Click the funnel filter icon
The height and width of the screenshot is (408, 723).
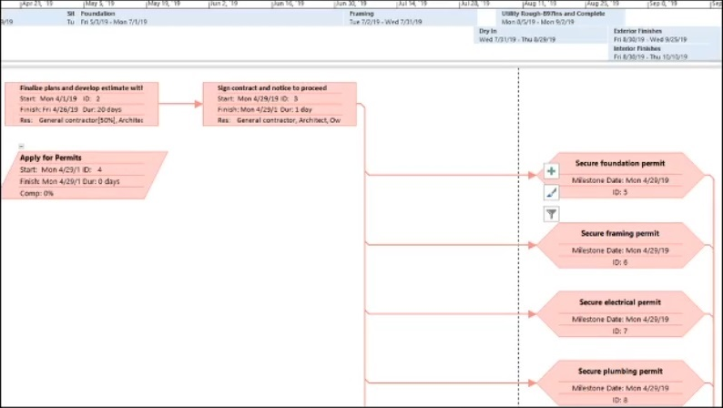click(x=551, y=214)
